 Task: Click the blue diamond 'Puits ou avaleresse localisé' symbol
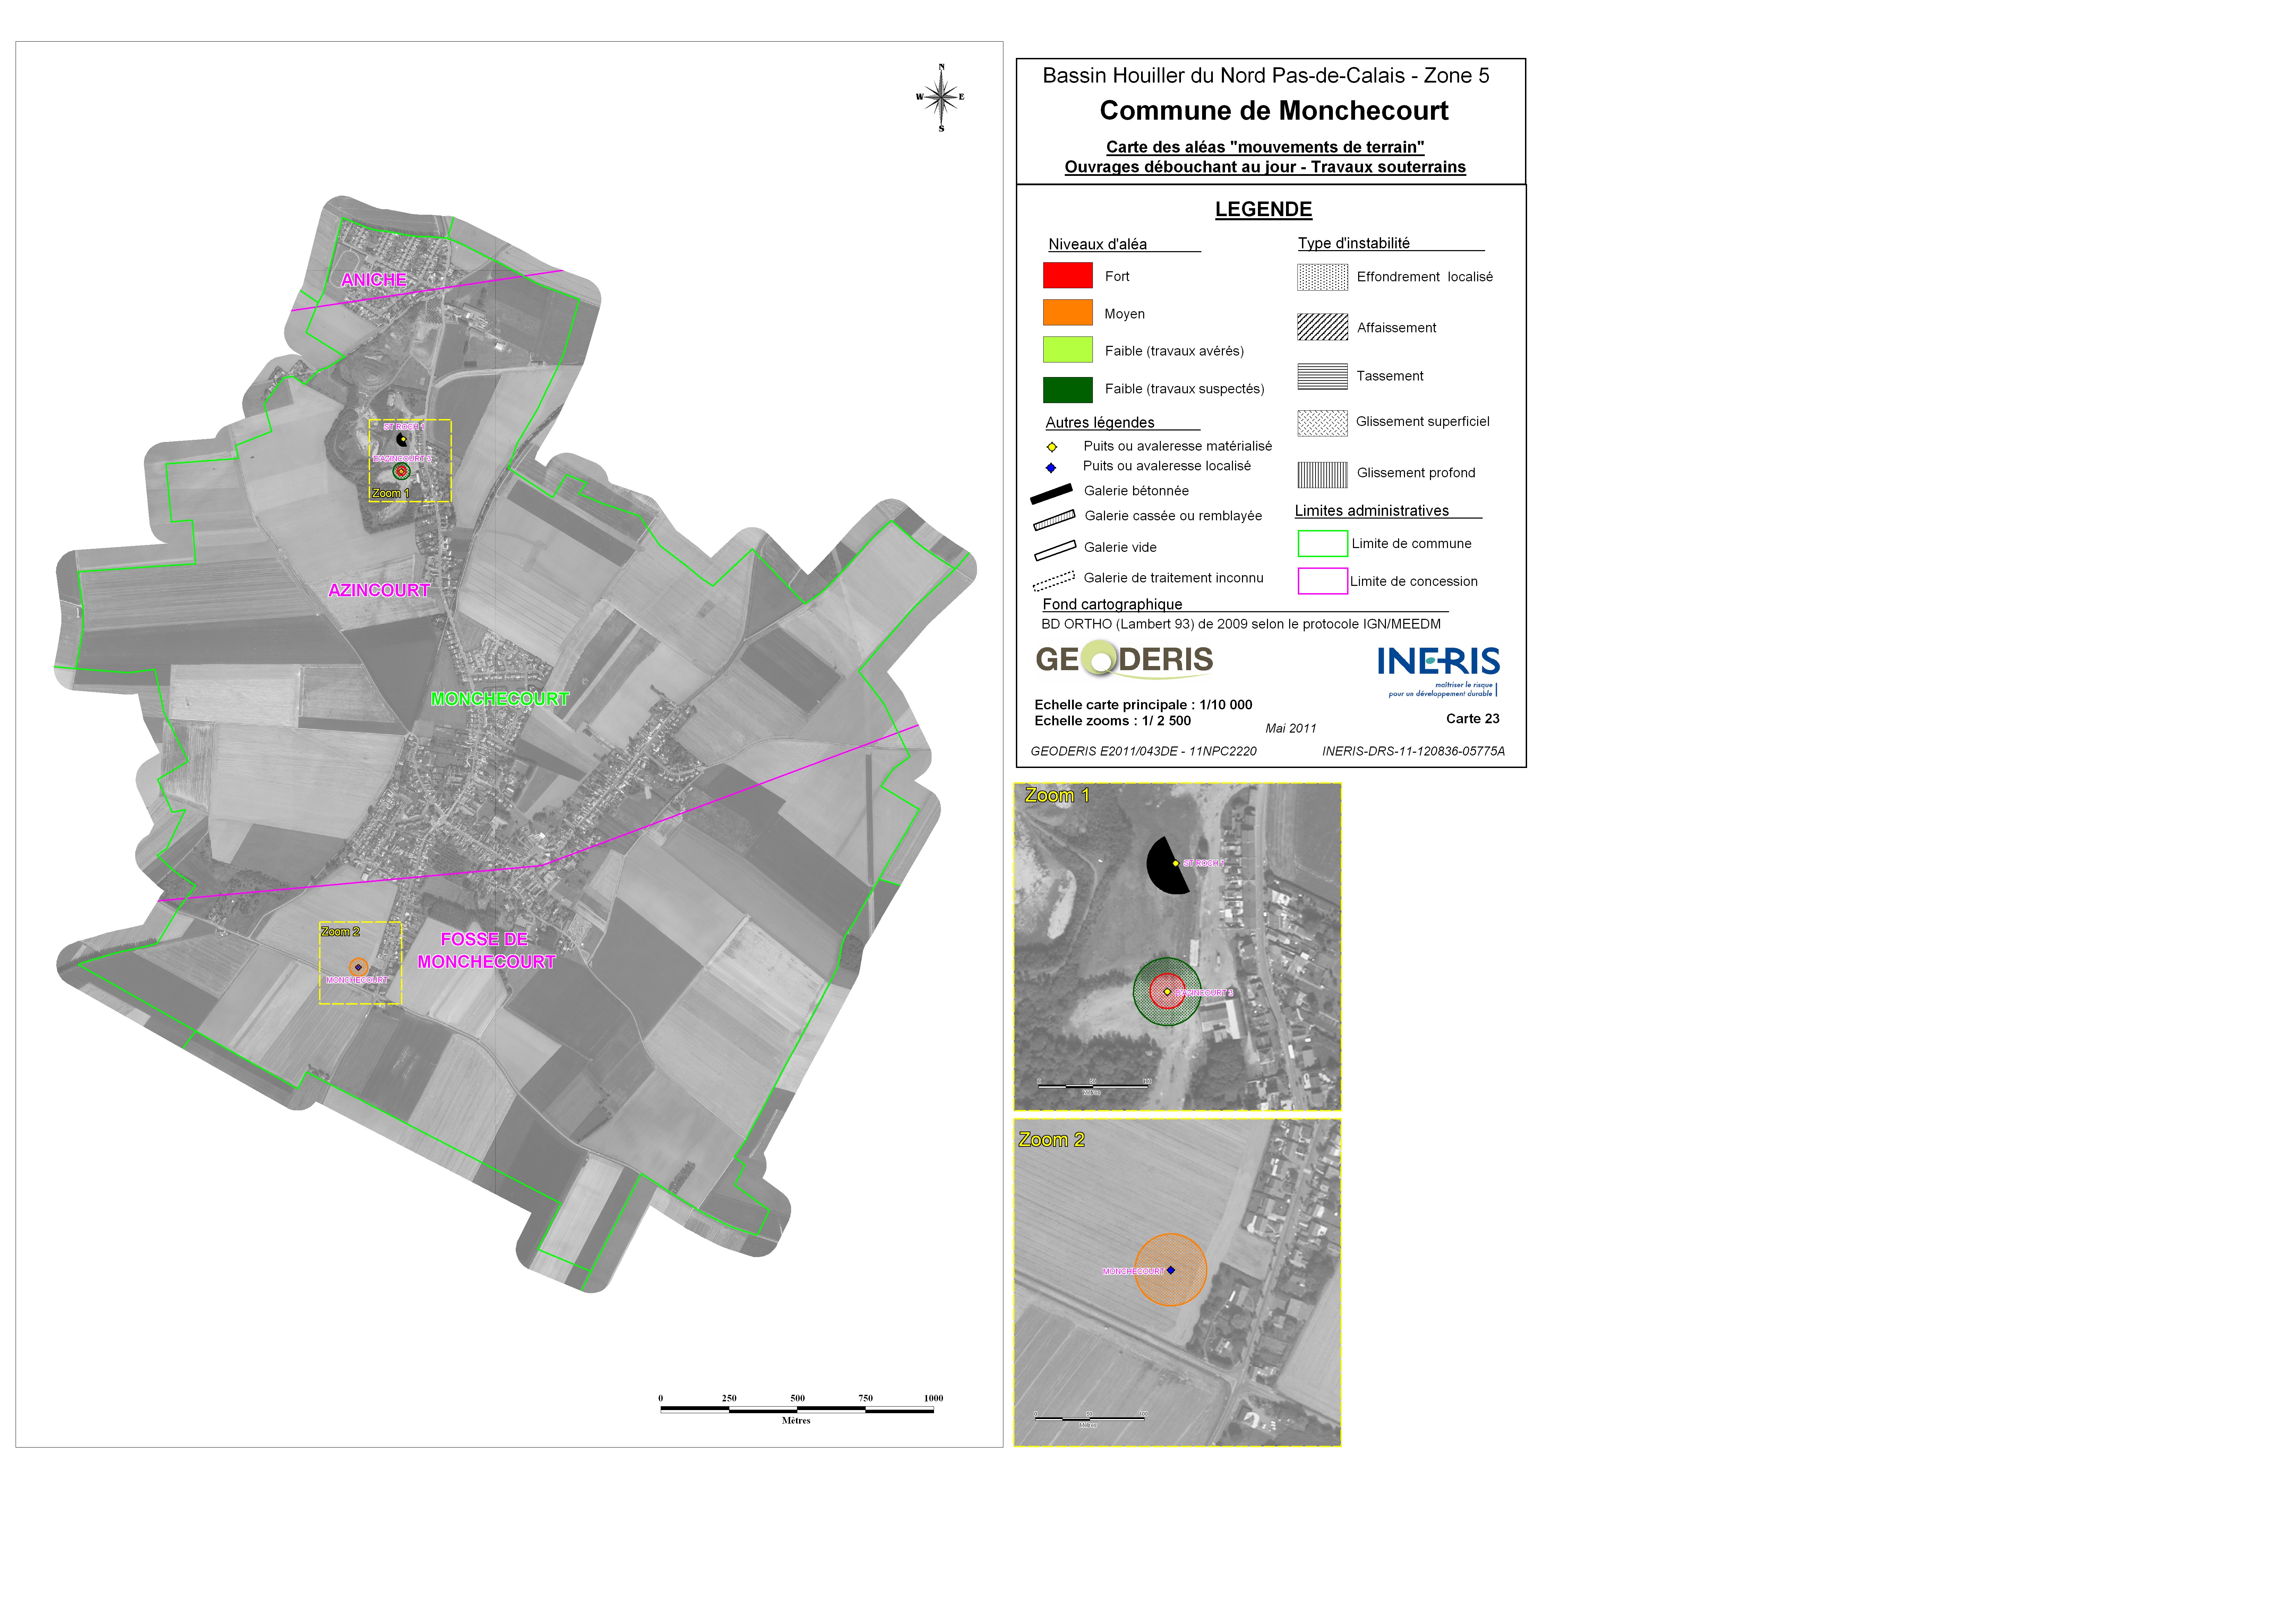(x=1051, y=468)
